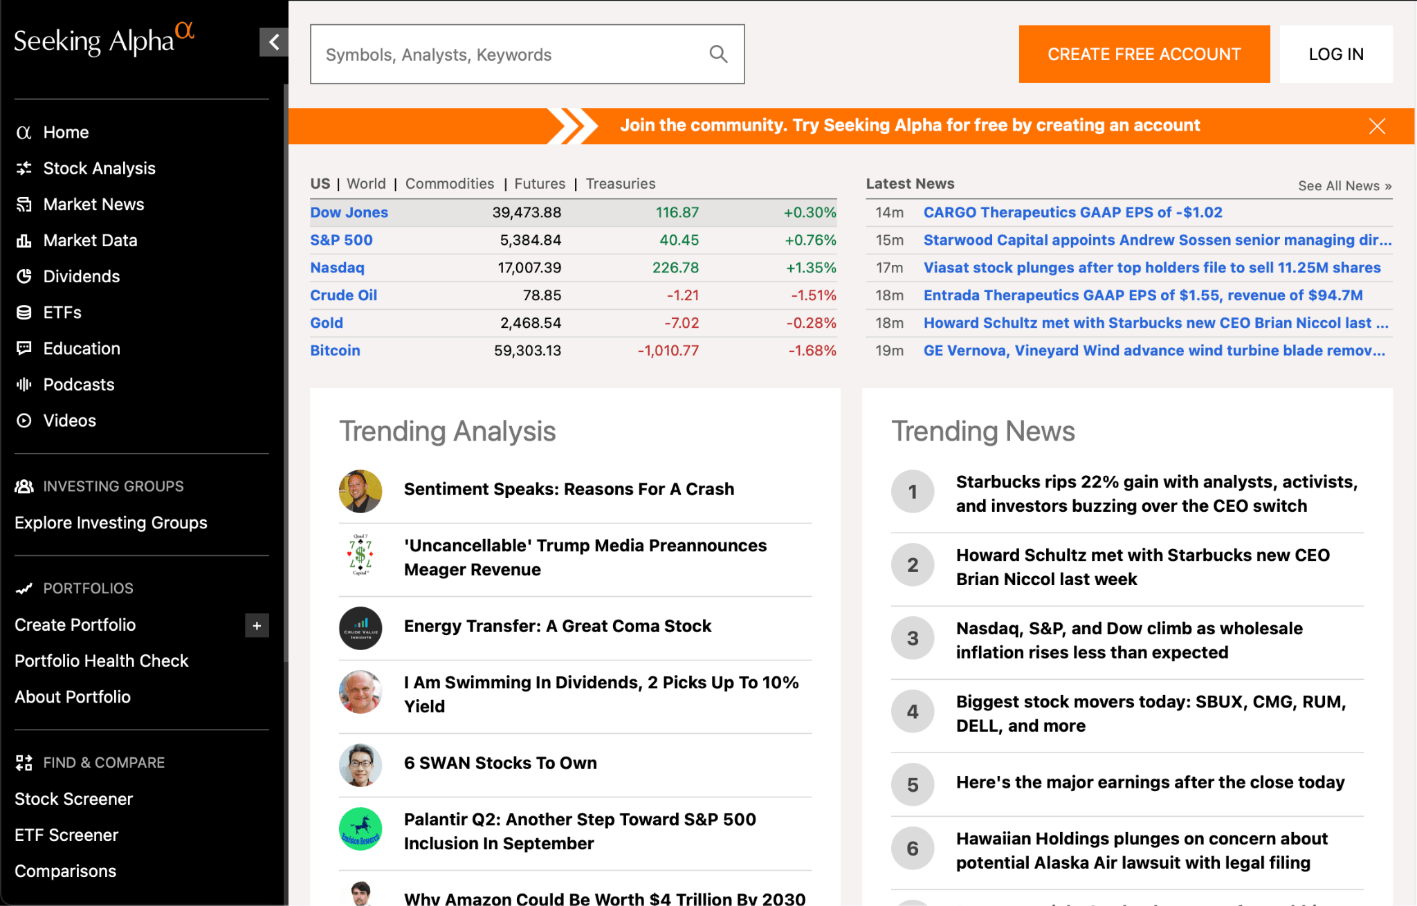The image size is (1417, 906).
Task: Open the S&P 500 quote link
Action: [x=341, y=240]
